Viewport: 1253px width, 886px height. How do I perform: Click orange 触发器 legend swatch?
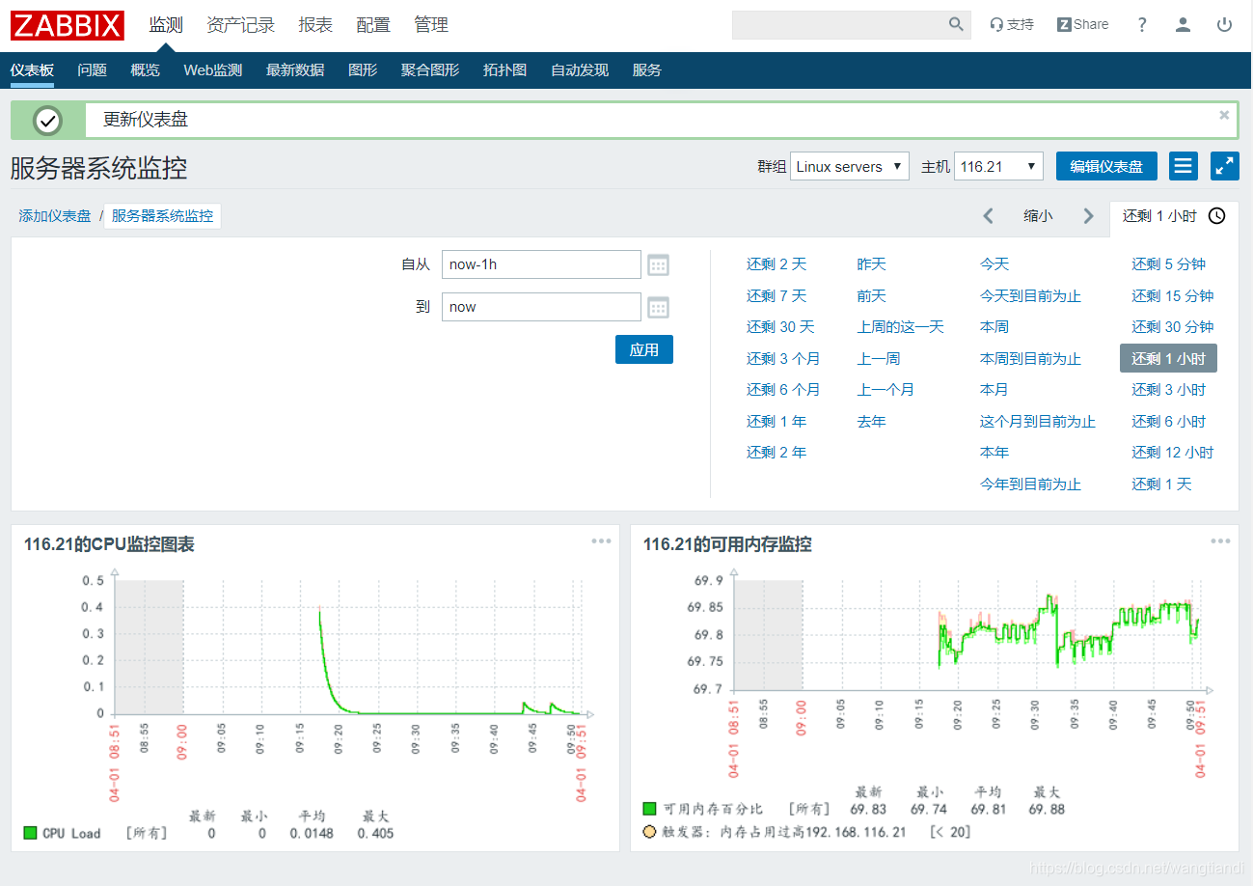(649, 831)
